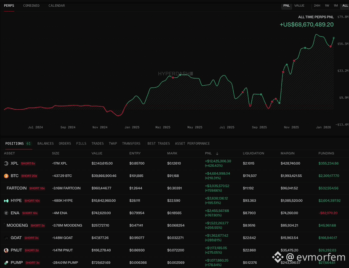Click the SHORT 20x badge on BTC

[x=29, y=176]
